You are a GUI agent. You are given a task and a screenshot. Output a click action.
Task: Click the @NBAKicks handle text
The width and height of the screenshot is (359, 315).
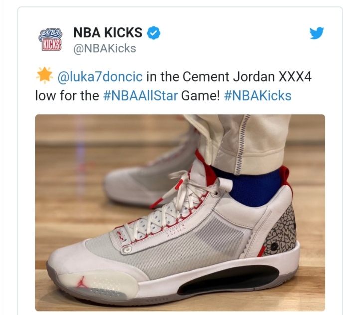[x=105, y=48]
